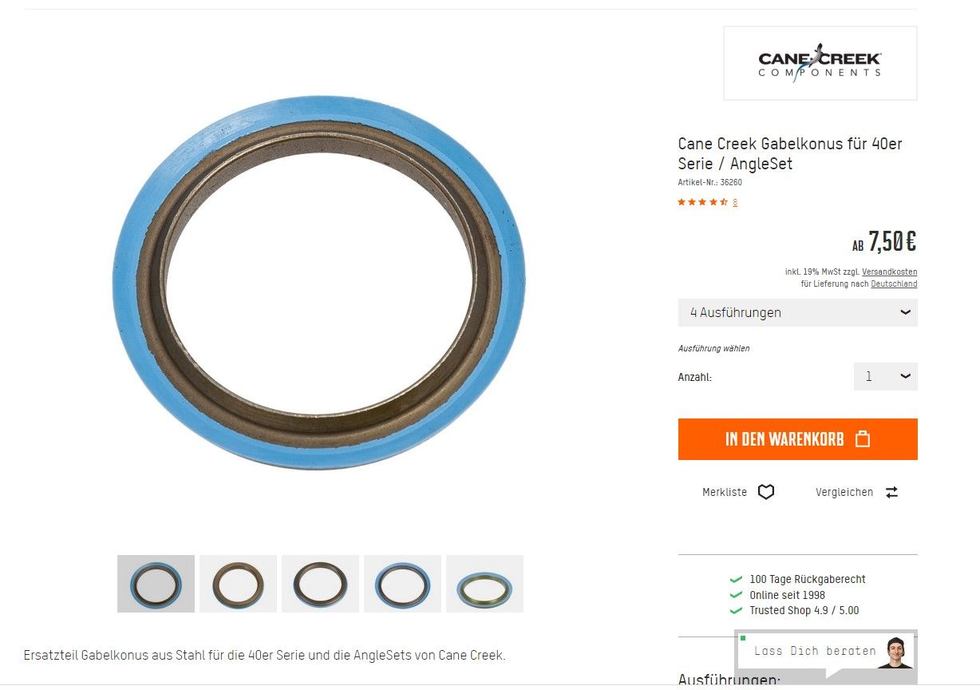Click the Merkliste text label
This screenshot has height=690, width=980.
coord(725,492)
